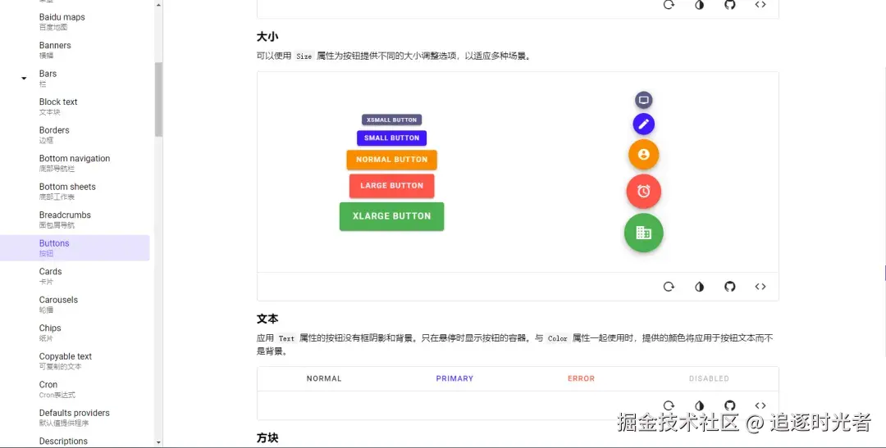Click the Size inline code word
This screenshot has width=886, height=448.
click(x=304, y=57)
